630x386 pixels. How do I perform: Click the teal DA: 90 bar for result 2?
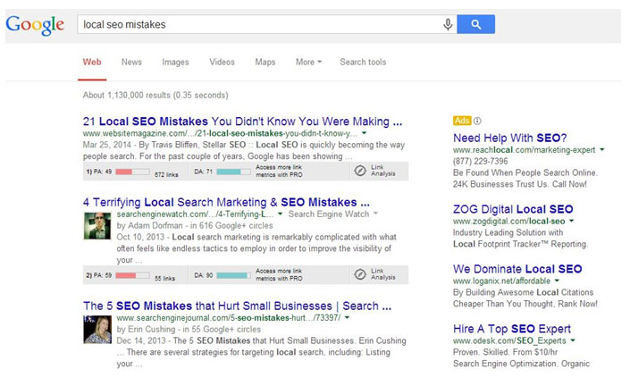[x=233, y=275]
